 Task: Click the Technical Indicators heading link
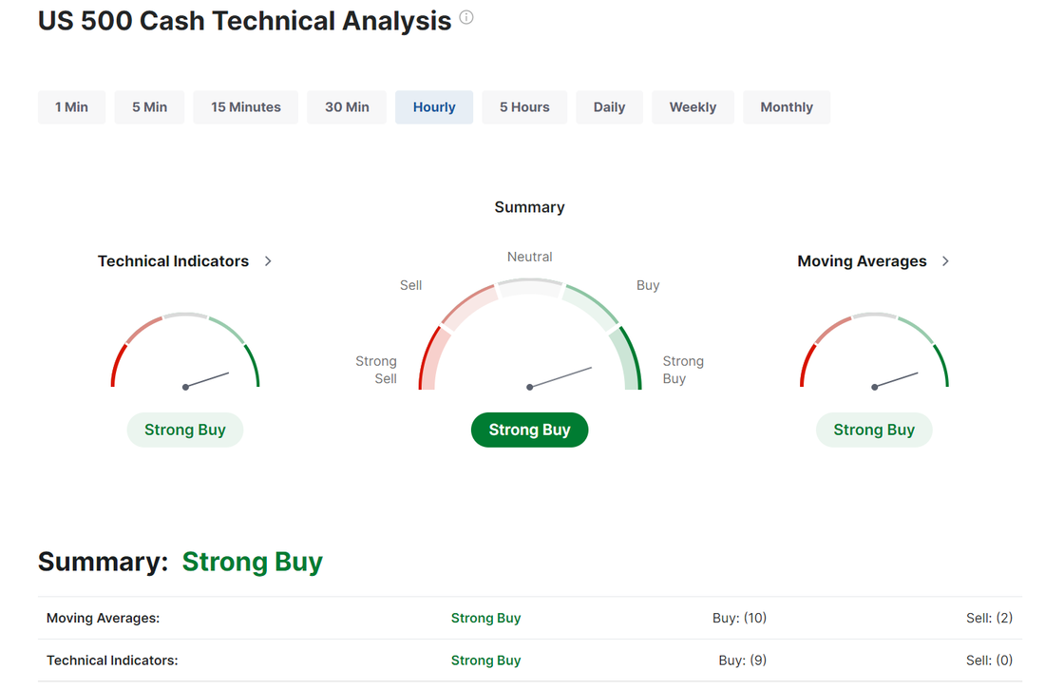173,261
